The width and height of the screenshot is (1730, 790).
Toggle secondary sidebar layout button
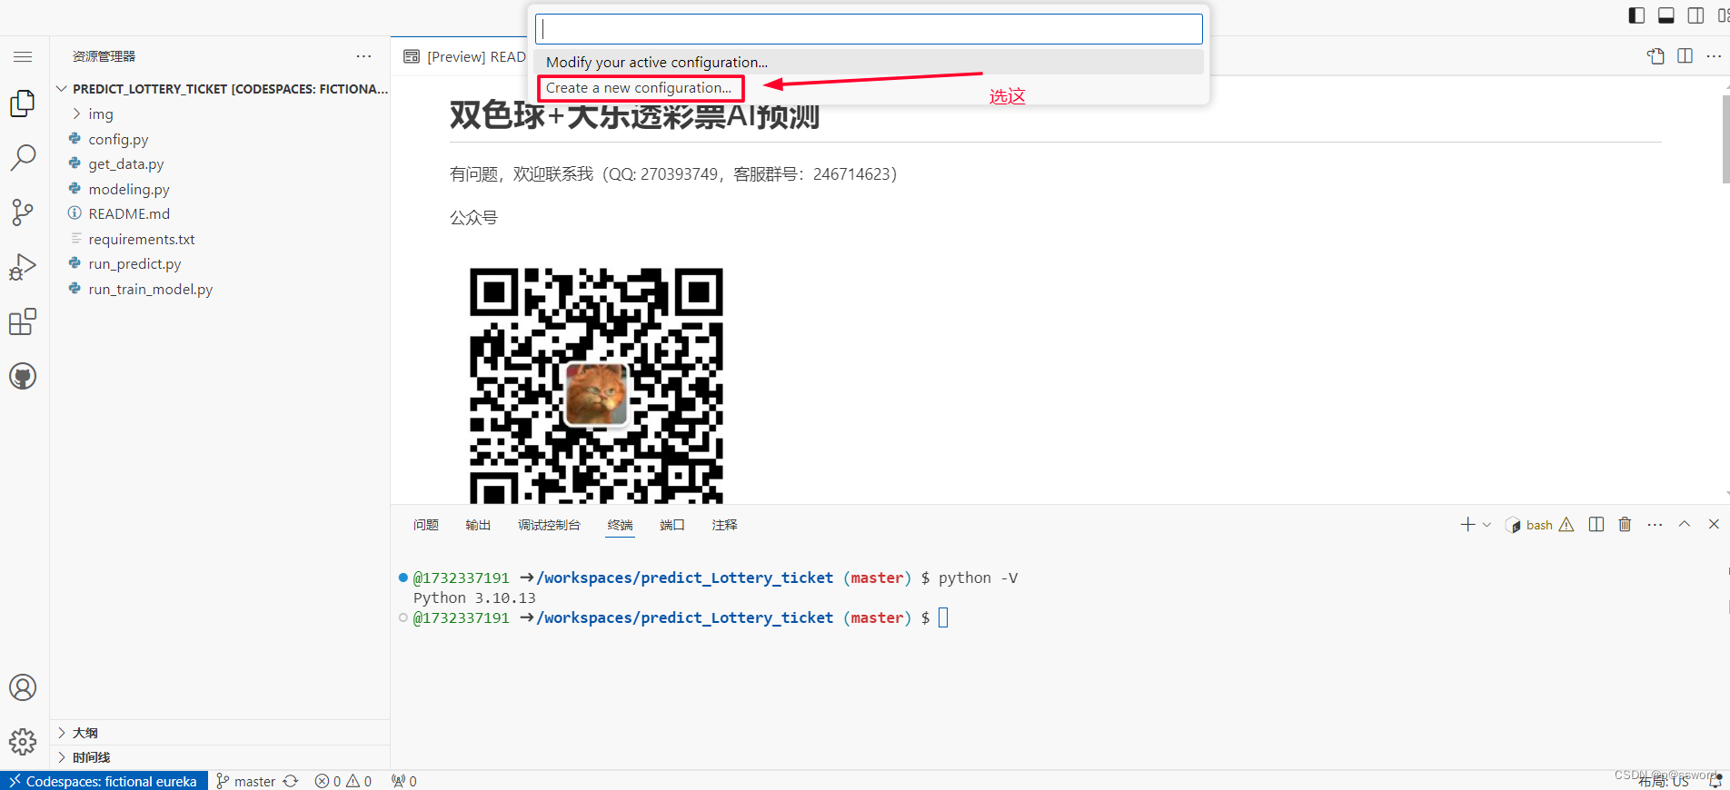[1695, 15]
